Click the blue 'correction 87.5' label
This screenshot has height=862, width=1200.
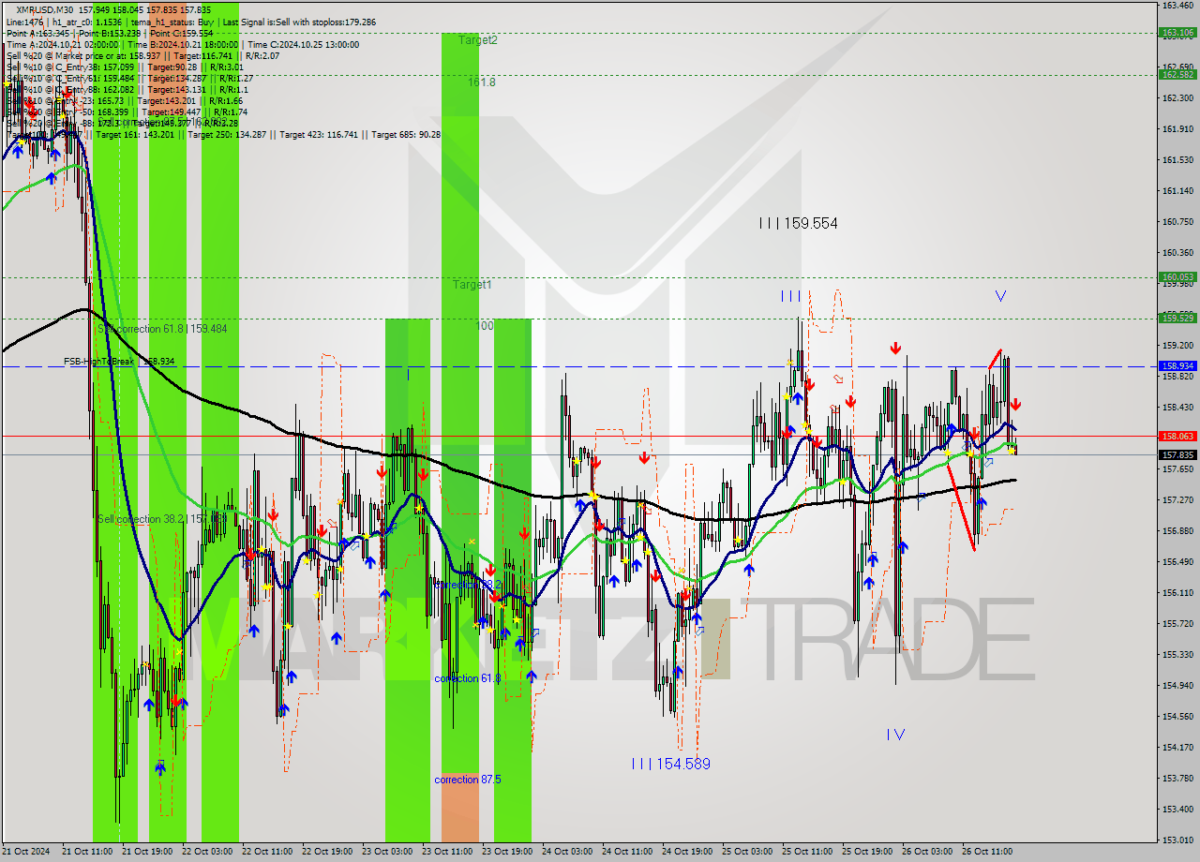[x=467, y=780]
